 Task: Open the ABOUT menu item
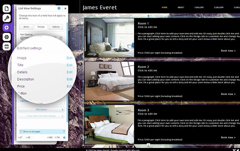181,7
